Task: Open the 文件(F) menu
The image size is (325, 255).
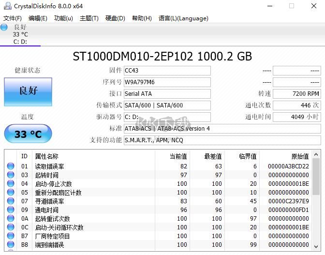Action: tap(13, 18)
